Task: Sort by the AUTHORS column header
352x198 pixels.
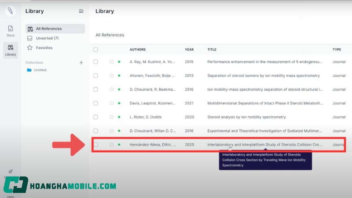Action: click(x=137, y=50)
